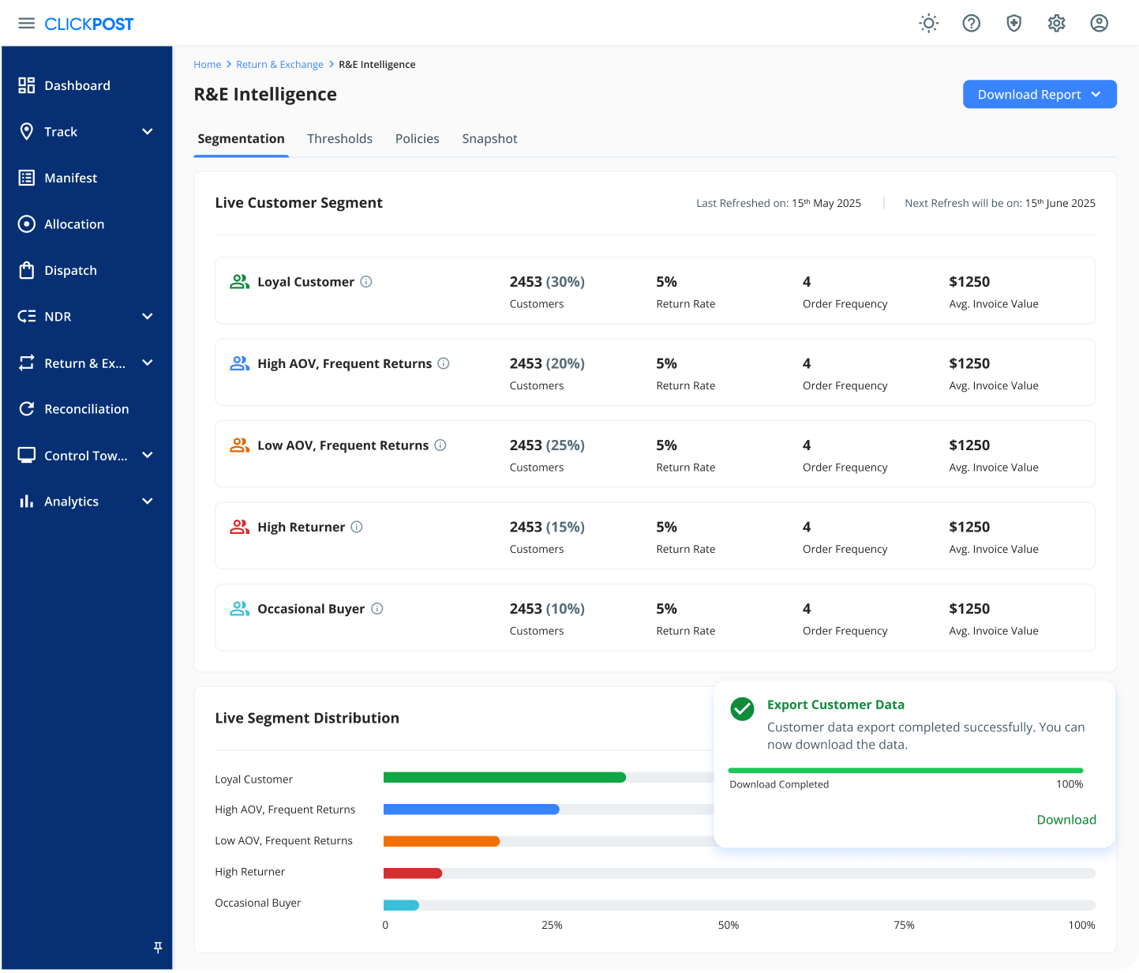Click the settings gear icon

(x=1056, y=23)
